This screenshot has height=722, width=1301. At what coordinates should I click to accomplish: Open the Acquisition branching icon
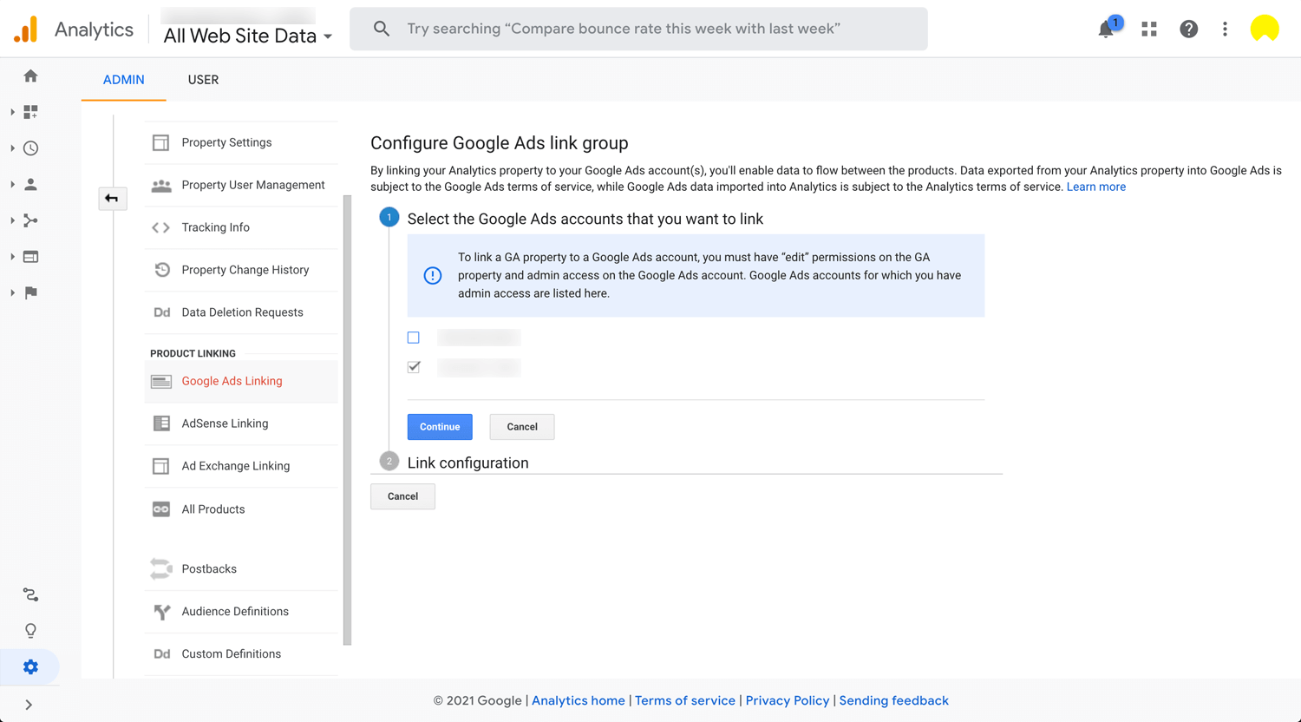[x=30, y=220]
